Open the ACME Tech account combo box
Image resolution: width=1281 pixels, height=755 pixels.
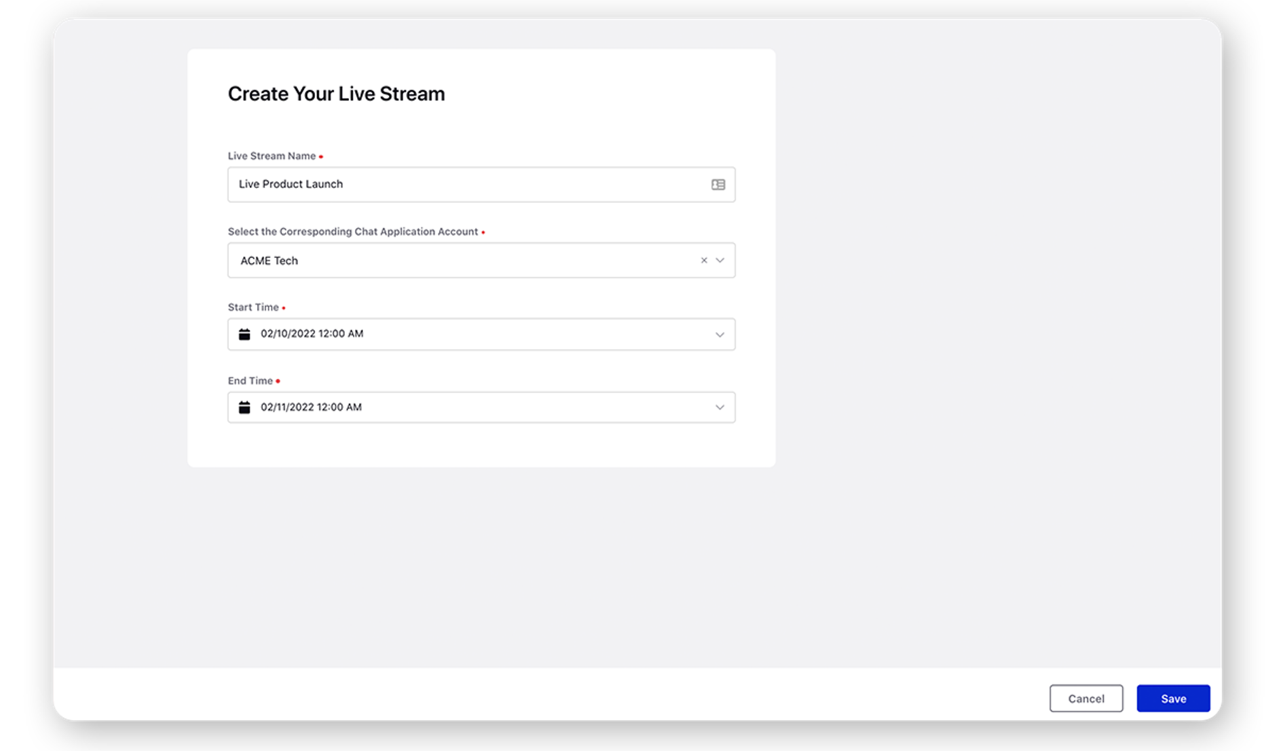[x=481, y=260]
